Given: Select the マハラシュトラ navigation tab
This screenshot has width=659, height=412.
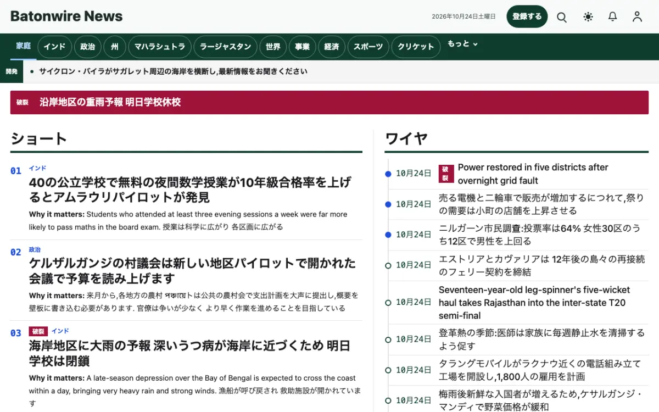Looking at the screenshot, I should coord(160,47).
